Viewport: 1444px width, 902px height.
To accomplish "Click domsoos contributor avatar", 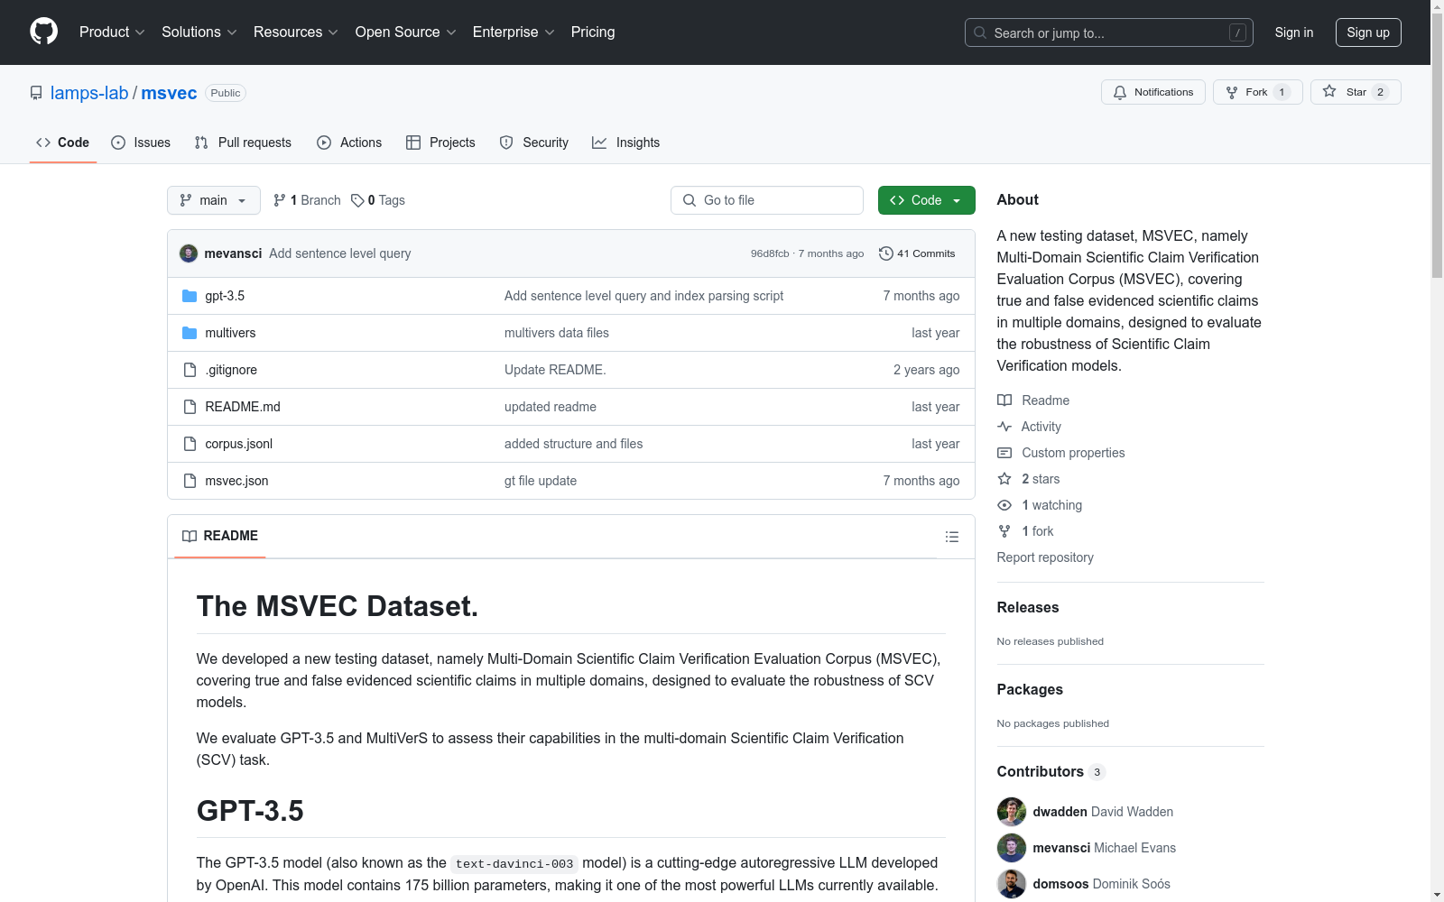I will point(1012,884).
